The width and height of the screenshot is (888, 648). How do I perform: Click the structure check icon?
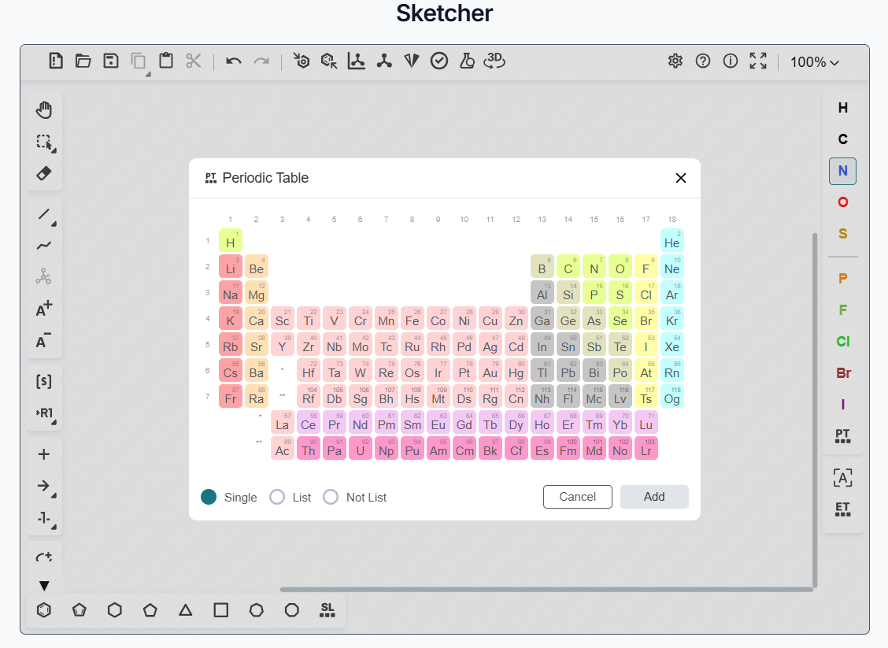tap(439, 61)
